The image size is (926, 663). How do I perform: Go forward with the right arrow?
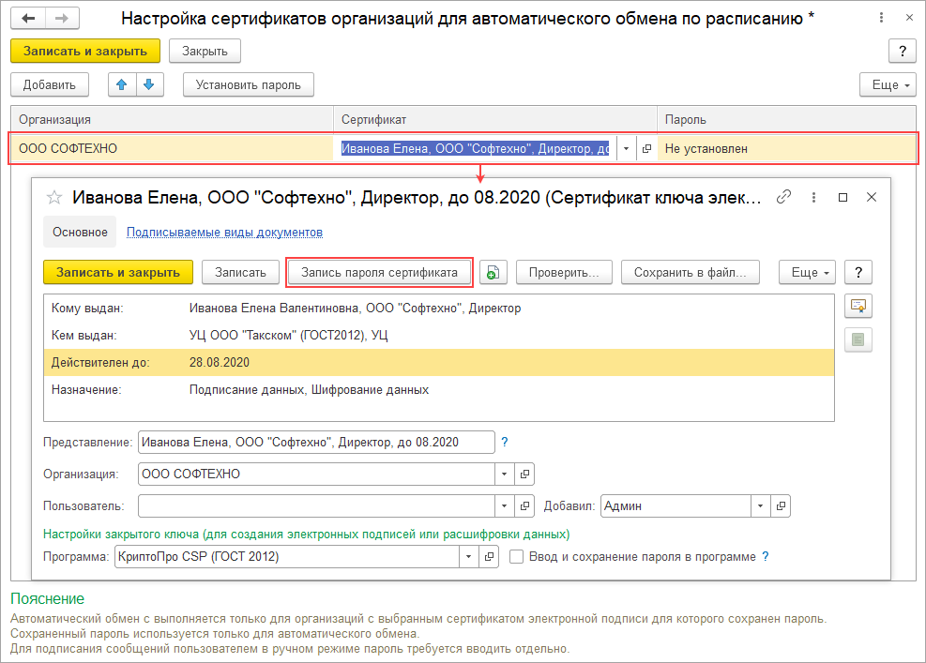[x=62, y=19]
